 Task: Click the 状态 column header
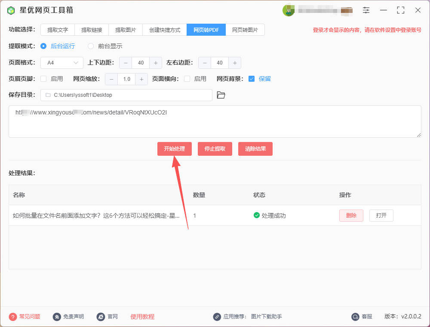pyautogui.click(x=259, y=195)
